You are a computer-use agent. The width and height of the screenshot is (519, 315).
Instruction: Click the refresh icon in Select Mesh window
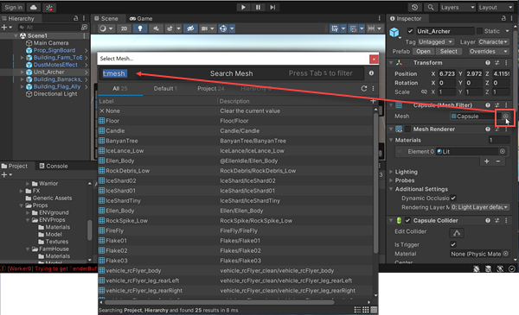coord(364,89)
